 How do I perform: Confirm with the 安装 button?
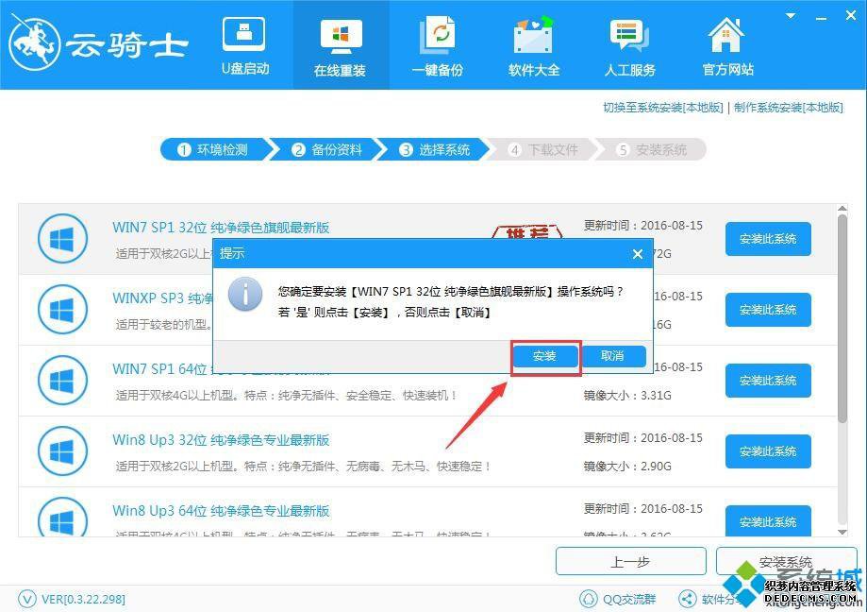545,356
